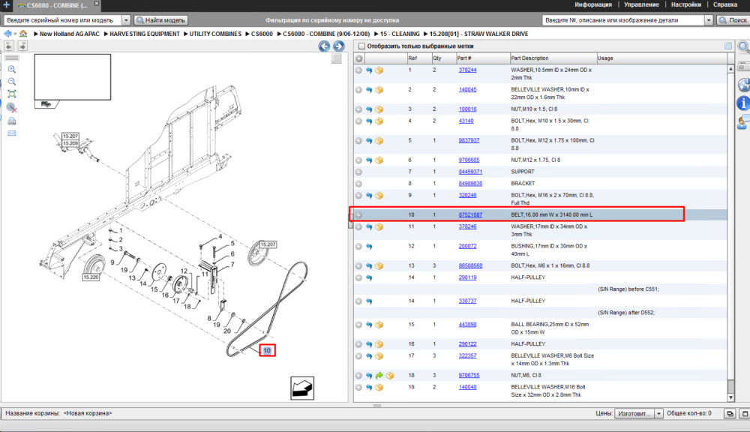This screenshot has height=432, width=750.
Task: Open the UTILITY COMBINES breadcrumb
Action: [215, 34]
